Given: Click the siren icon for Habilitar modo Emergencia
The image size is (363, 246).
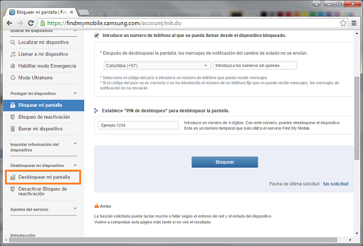Looking at the screenshot, I should tap(13, 66).
